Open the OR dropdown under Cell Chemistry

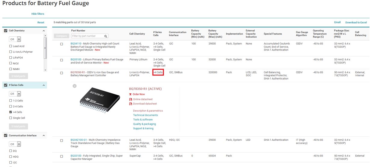click(15, 39)
